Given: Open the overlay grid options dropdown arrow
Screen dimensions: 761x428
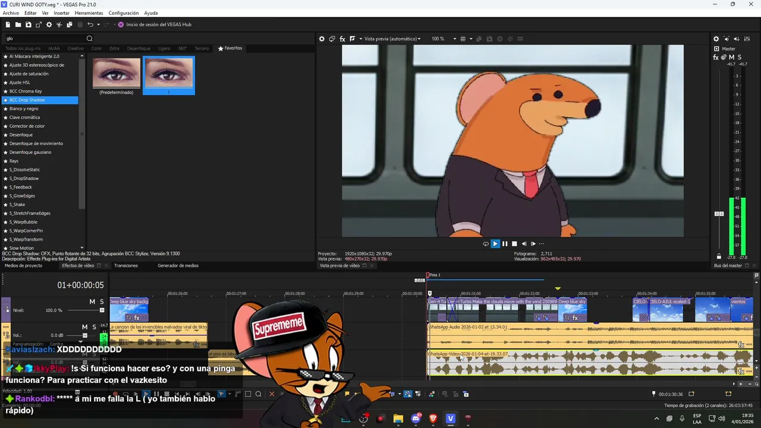Looking at the screenshot, I should click(x=471, y=39).
